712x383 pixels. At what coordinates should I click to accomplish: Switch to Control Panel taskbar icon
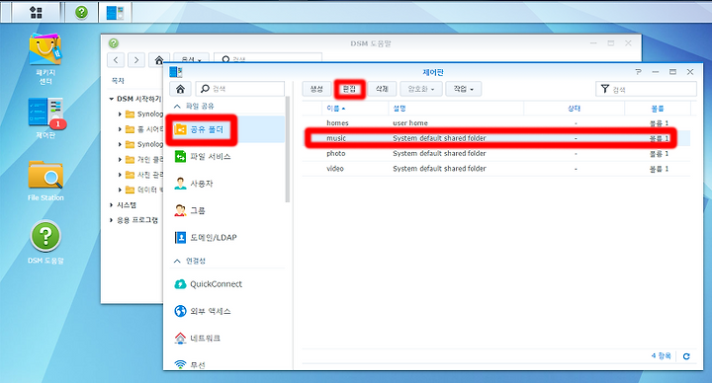point(115,12)
